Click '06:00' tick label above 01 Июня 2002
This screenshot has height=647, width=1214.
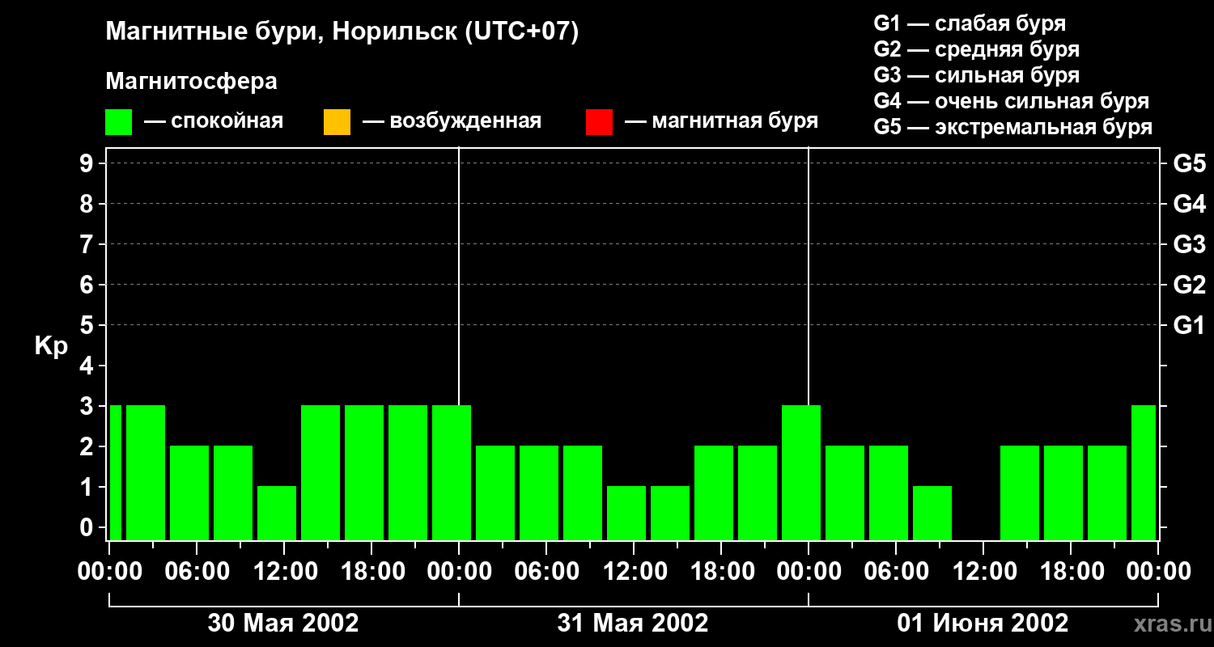coord(896,572)
